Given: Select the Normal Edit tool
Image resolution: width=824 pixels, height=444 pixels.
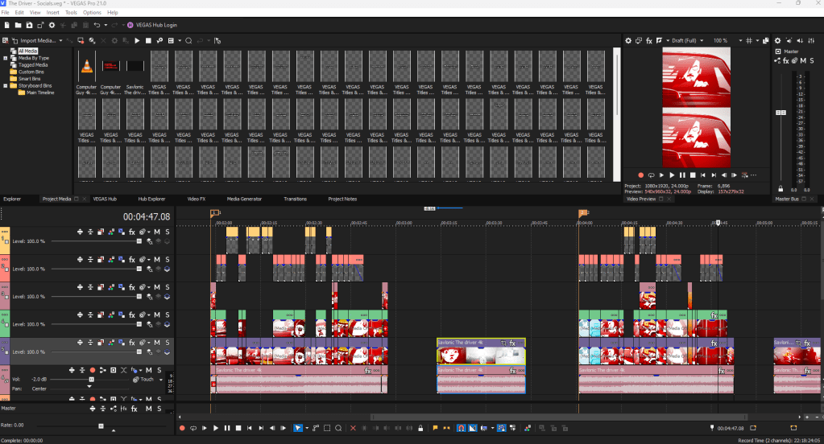Looking at the screenshot, I should tap(296, 428).
